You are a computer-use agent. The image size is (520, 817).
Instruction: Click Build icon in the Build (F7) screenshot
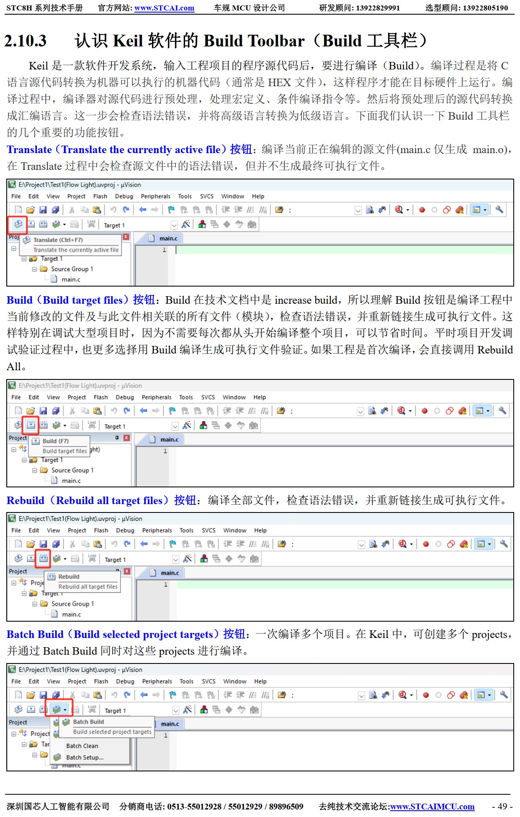click(x=31, y=425)
